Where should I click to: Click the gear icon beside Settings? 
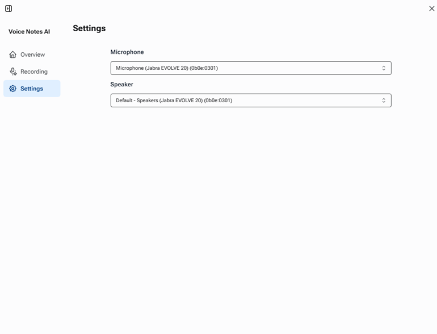12,89
